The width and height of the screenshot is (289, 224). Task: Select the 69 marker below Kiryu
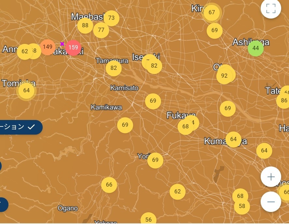pyautogui.click(x=214, y=31)
